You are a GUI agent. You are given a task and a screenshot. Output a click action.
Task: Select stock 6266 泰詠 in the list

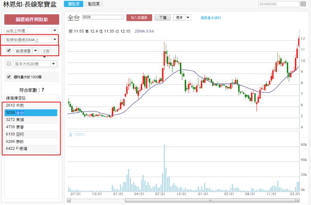(31, 142)
